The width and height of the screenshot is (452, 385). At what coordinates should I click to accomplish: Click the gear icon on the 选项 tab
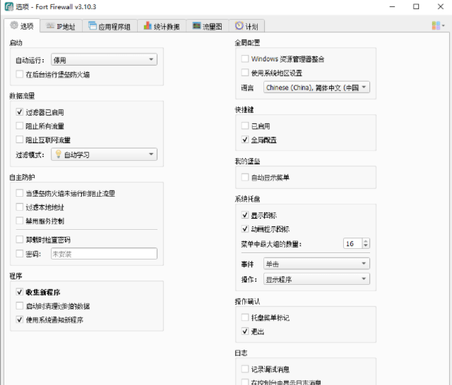tap(14, 26)
